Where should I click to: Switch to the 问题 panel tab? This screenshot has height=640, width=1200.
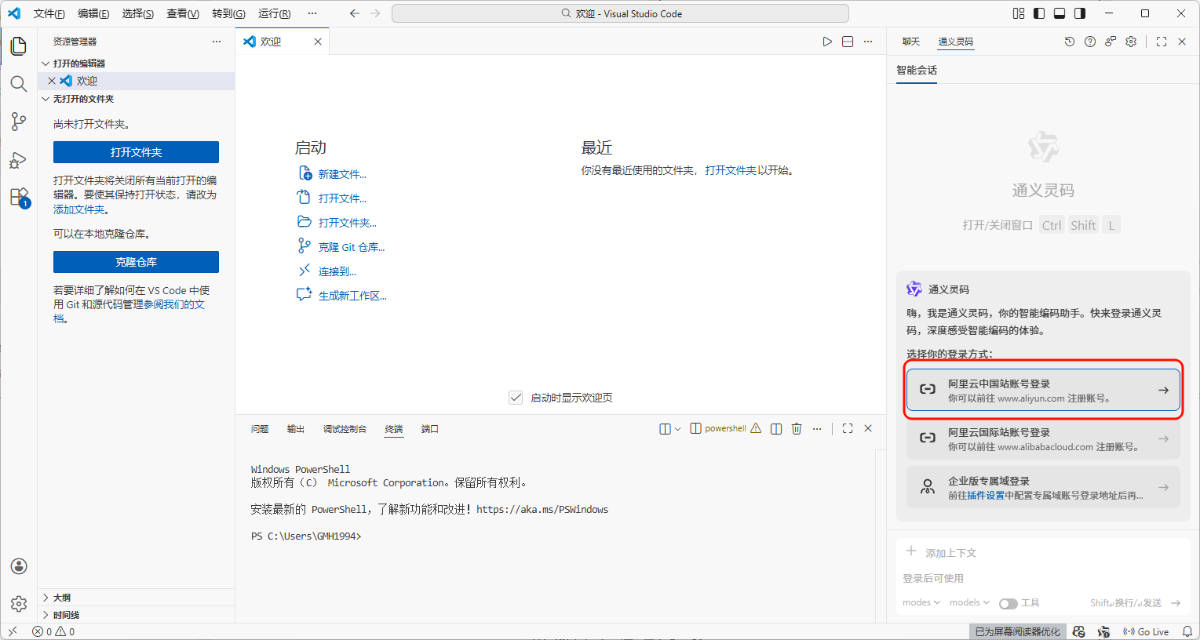click(x=260, y=429)
